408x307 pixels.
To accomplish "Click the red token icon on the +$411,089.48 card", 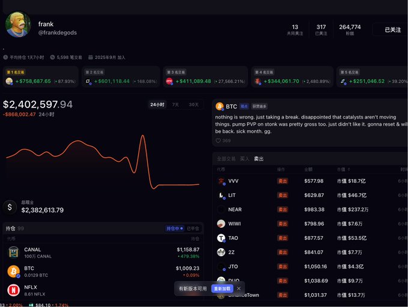I will 169,82.
